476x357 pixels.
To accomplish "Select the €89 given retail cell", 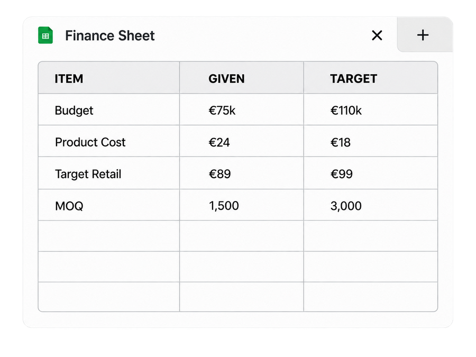I will coord(241,173).
